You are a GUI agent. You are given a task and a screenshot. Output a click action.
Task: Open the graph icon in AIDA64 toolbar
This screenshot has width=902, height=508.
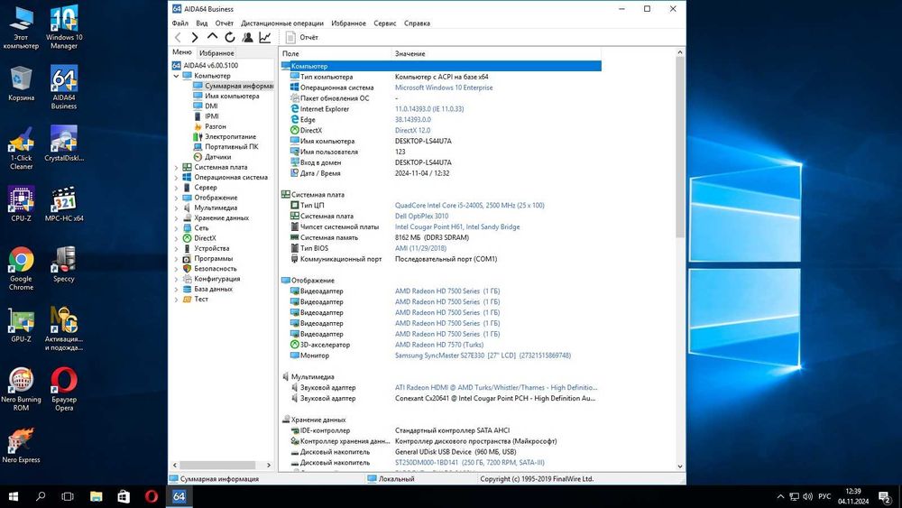pyautogui.click(x=264, y=37)
